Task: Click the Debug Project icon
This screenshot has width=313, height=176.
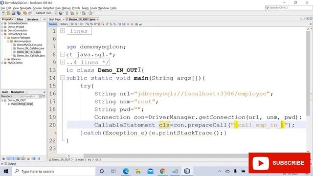Action: 84,13
